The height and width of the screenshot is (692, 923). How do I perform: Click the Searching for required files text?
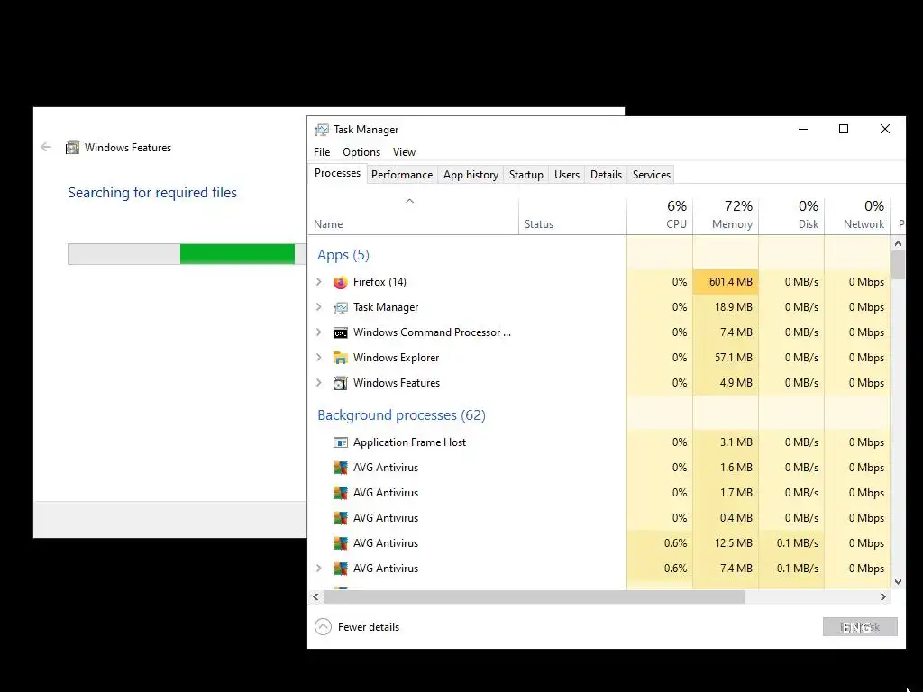pyautogui.click(x=152, y=193)
